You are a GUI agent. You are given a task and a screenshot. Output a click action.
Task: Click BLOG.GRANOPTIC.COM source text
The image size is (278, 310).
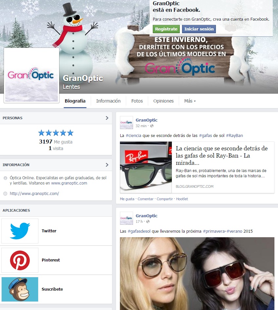point(195,186)
